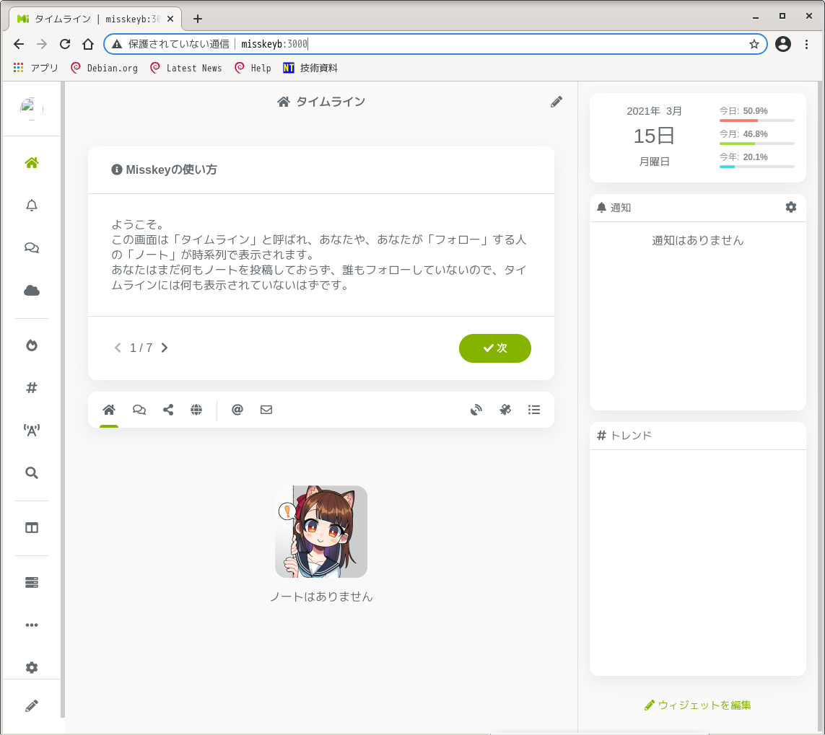The width and height of the screenshot is (825, 735).
Task: Click pencil icon in timeline header
Action: click(x=556, y=102)
